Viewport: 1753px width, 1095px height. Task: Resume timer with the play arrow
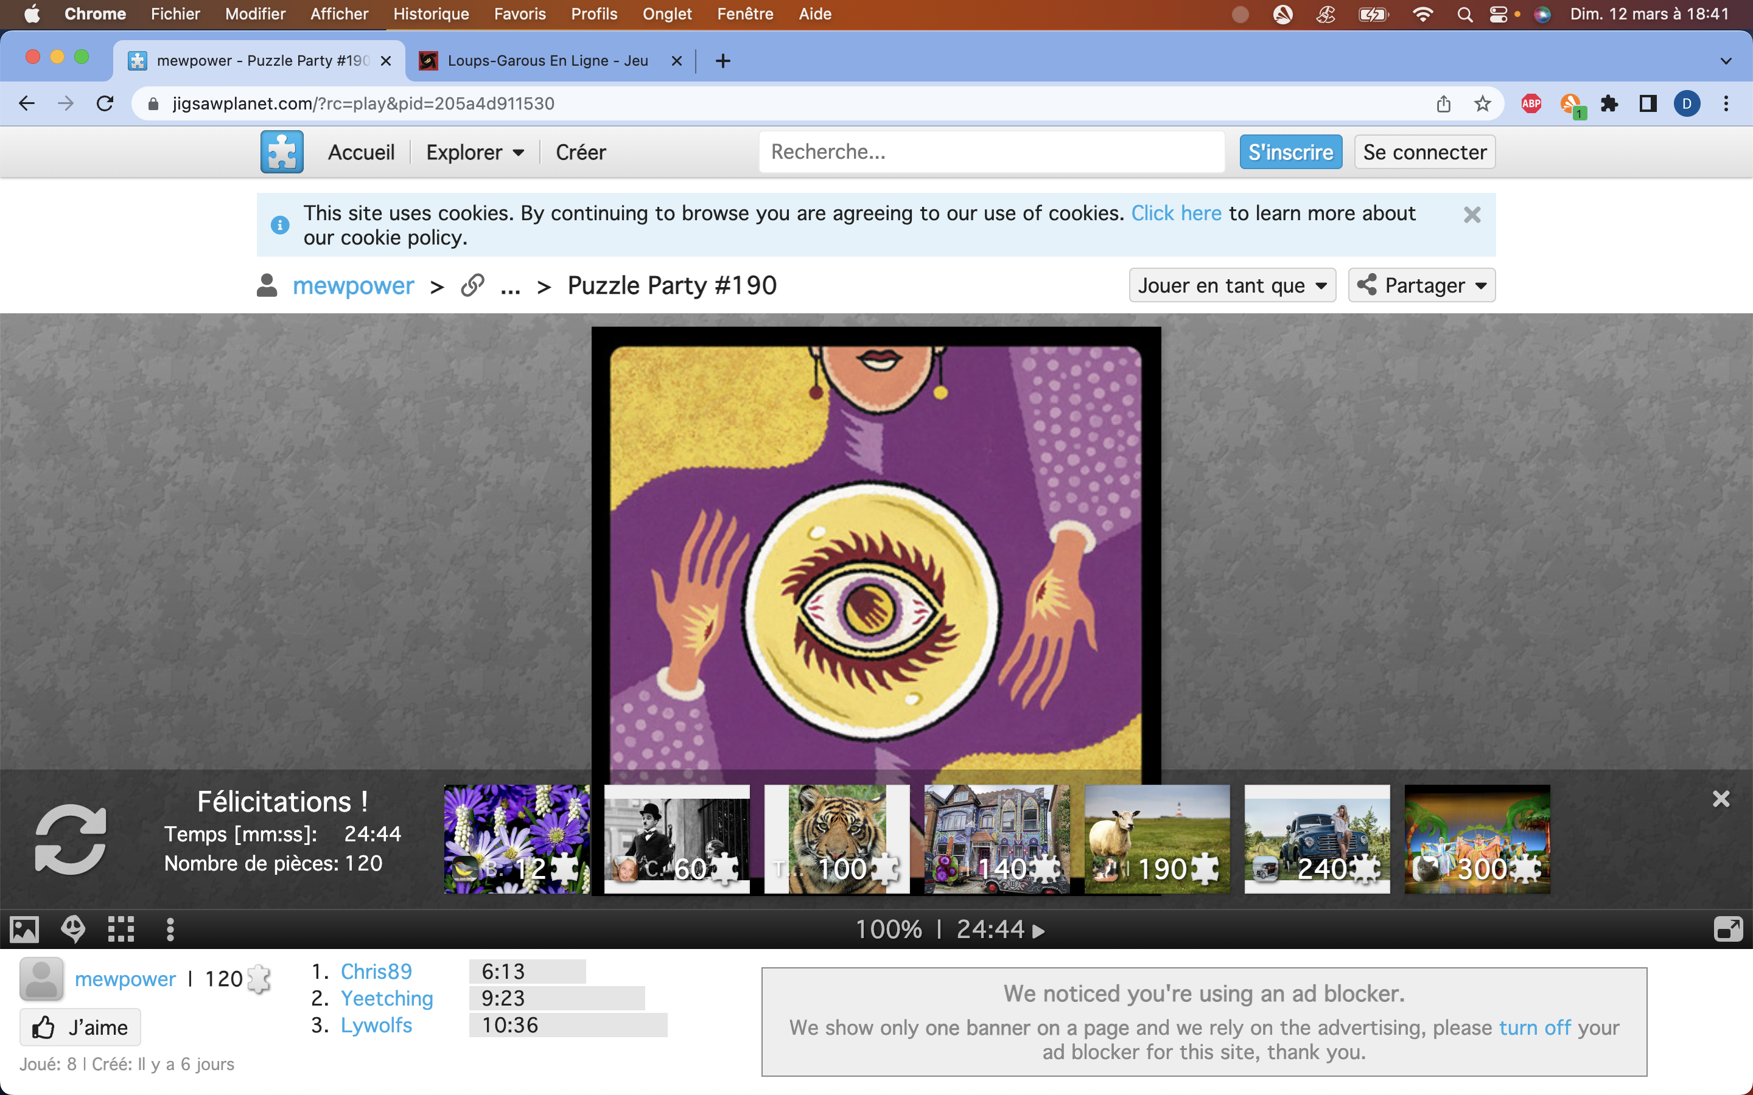[x=1039, y=931]
